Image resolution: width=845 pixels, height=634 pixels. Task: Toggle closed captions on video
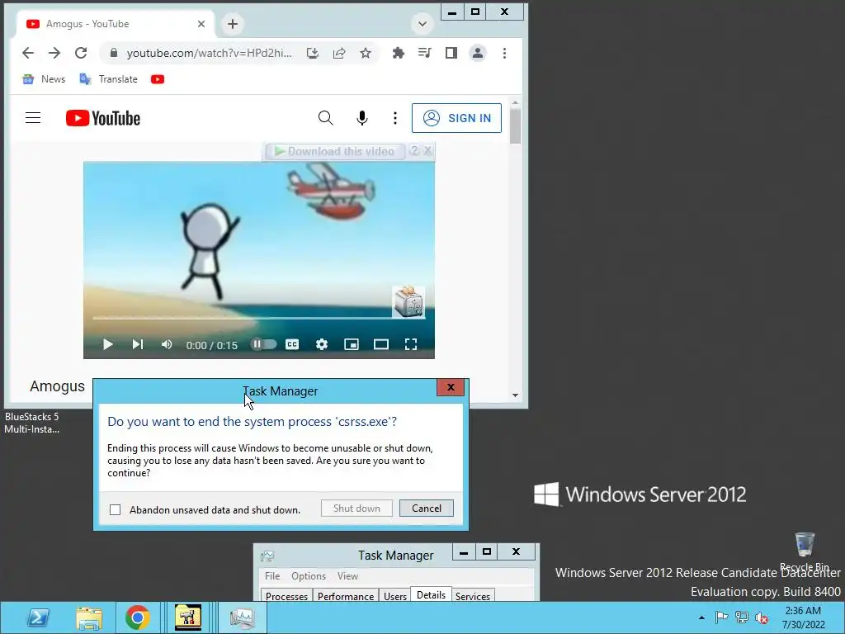tap(292, 344)
